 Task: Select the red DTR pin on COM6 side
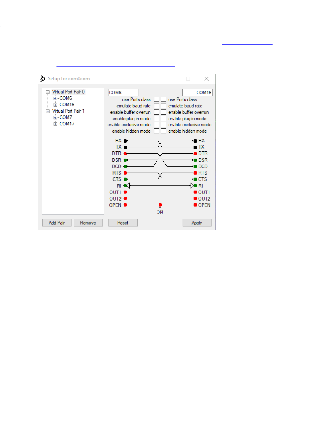tap(125, 154)
